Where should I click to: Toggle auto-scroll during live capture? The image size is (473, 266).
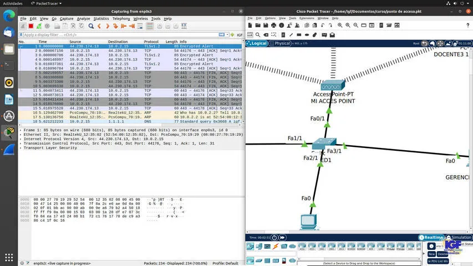click(140, 26)
